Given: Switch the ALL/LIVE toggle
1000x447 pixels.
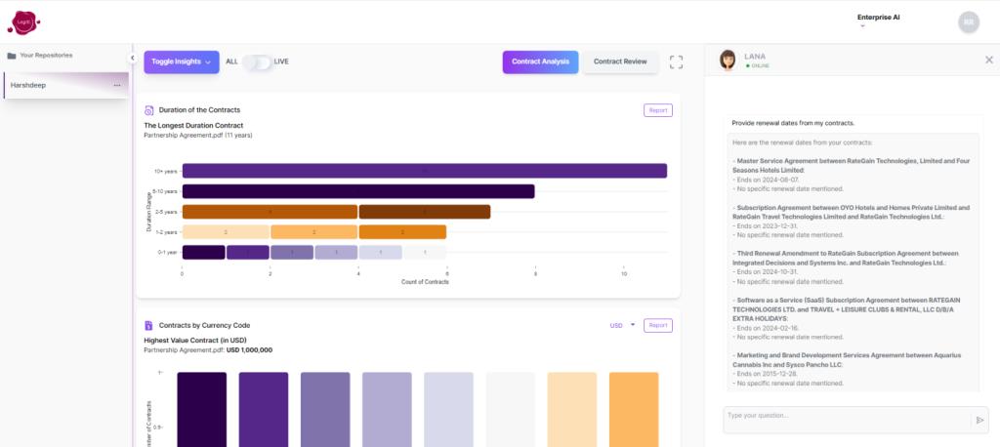Looking at the screenshot, I should (x=257, y=61).
